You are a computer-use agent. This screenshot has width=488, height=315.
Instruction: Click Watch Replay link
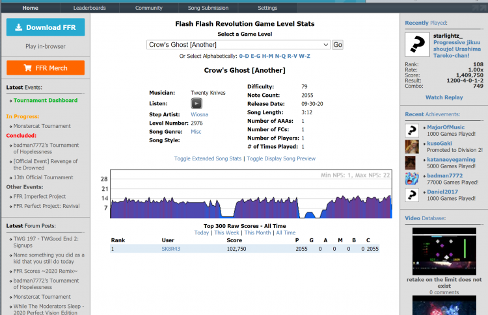point(444,97)
